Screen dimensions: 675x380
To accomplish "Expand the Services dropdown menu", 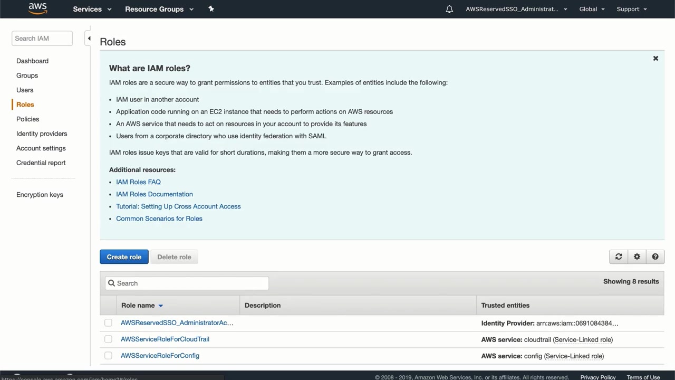I will tap(92, 9).
